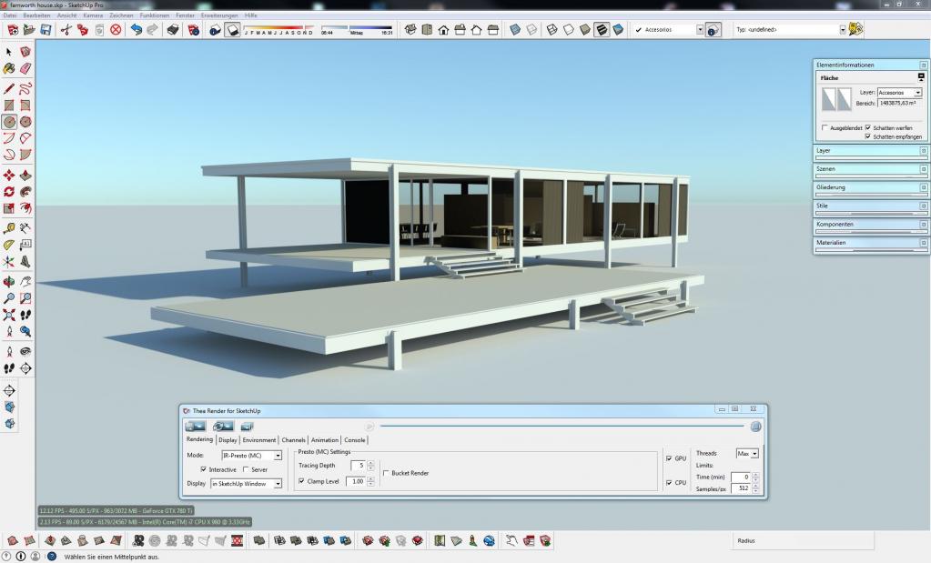Select the Tape Measure tool

[x=9, y=228]
